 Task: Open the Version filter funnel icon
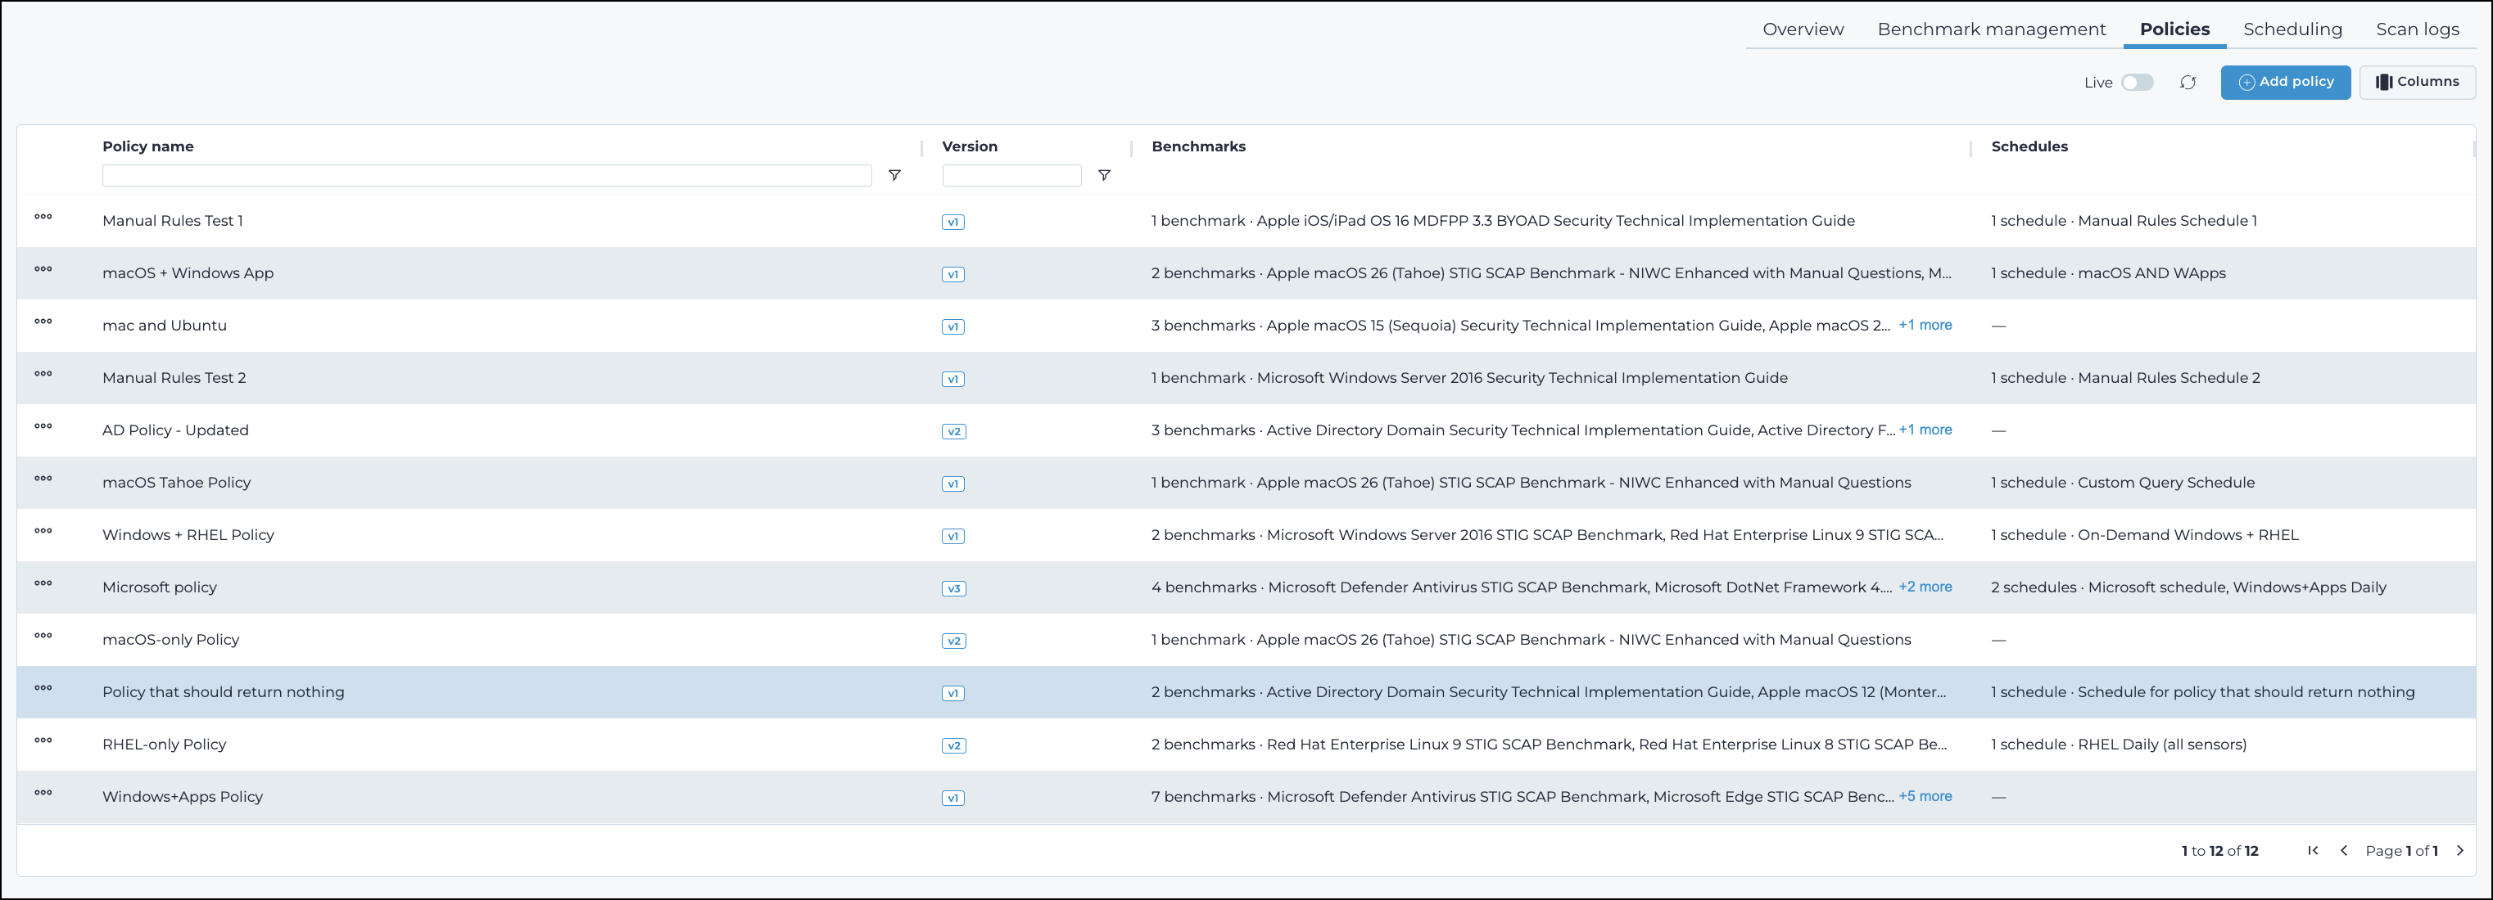1104,175
